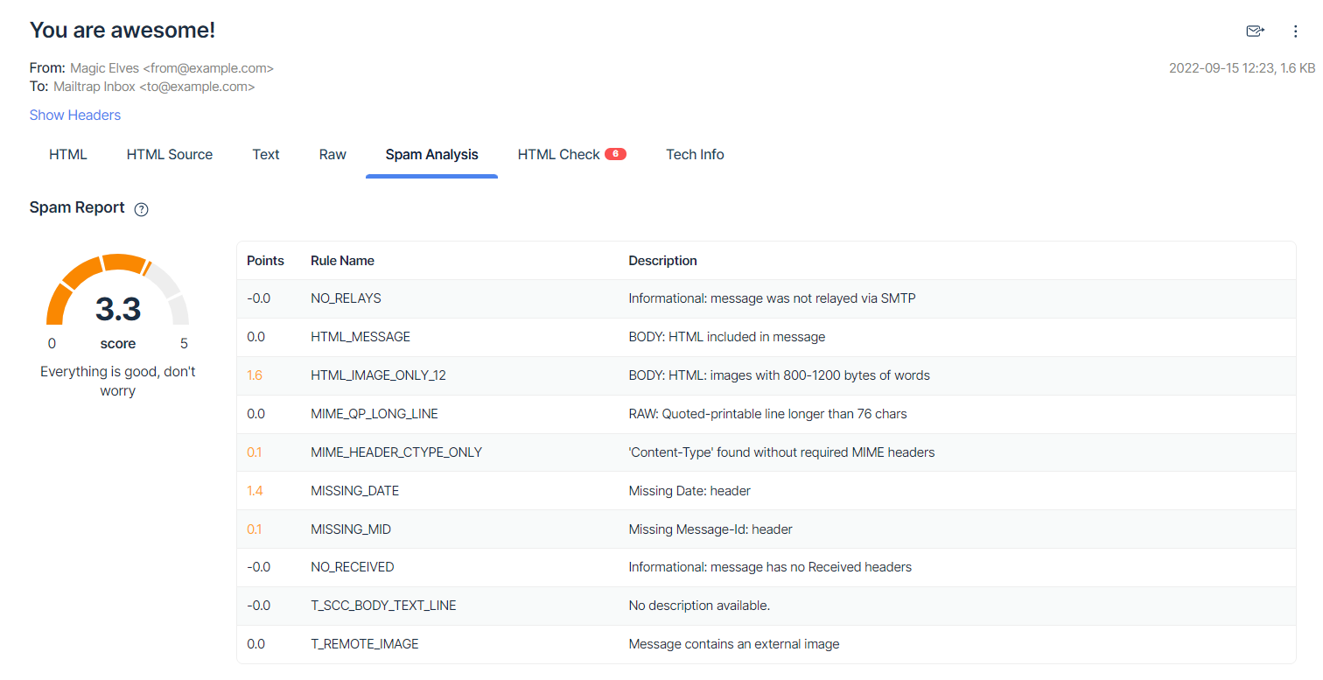Click the HTML_IMAGE_ONLY_12 rule name
Image resolution: width=1323 pixels, height=680 pixels.
tap(378, 375)
